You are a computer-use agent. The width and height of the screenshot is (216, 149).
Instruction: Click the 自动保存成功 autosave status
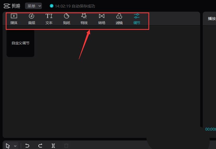(x=72, y=6)
